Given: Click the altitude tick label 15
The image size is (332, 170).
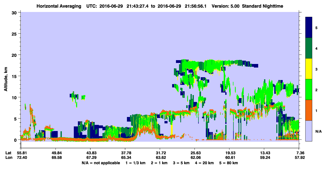Looking at the screenshot, I should coord(15,76).
